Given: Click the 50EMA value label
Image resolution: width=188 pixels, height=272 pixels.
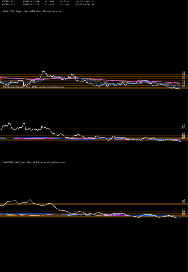Looking at the screenshot, I should (x=8, y=5).
